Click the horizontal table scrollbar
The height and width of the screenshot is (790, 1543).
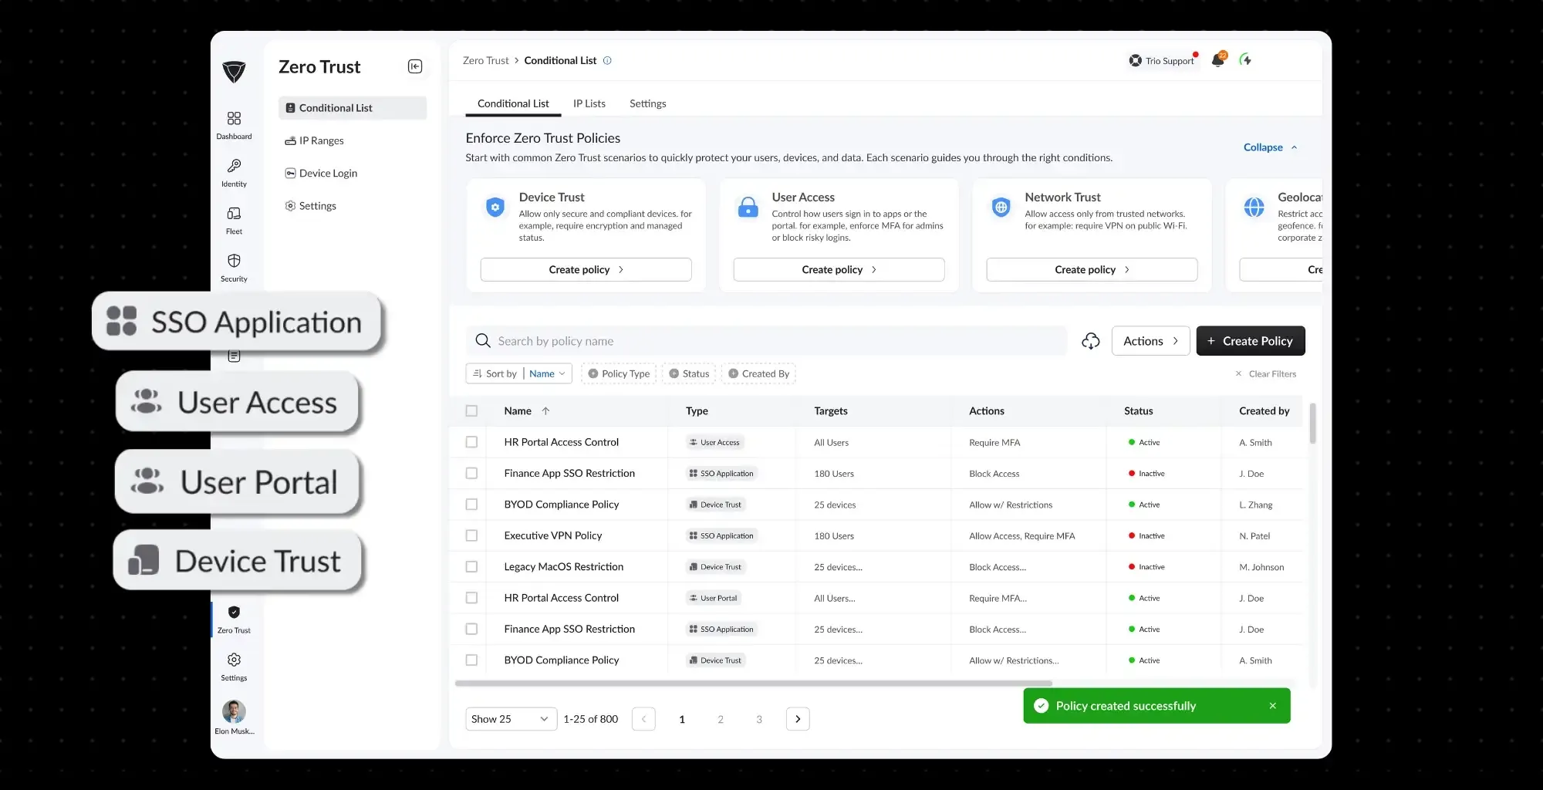[754, 684]
